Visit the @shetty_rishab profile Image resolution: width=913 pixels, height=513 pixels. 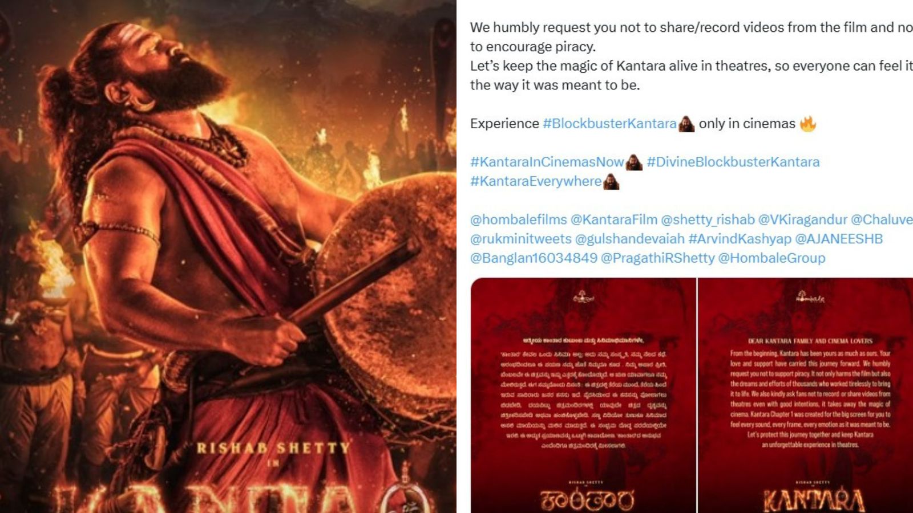708,219
